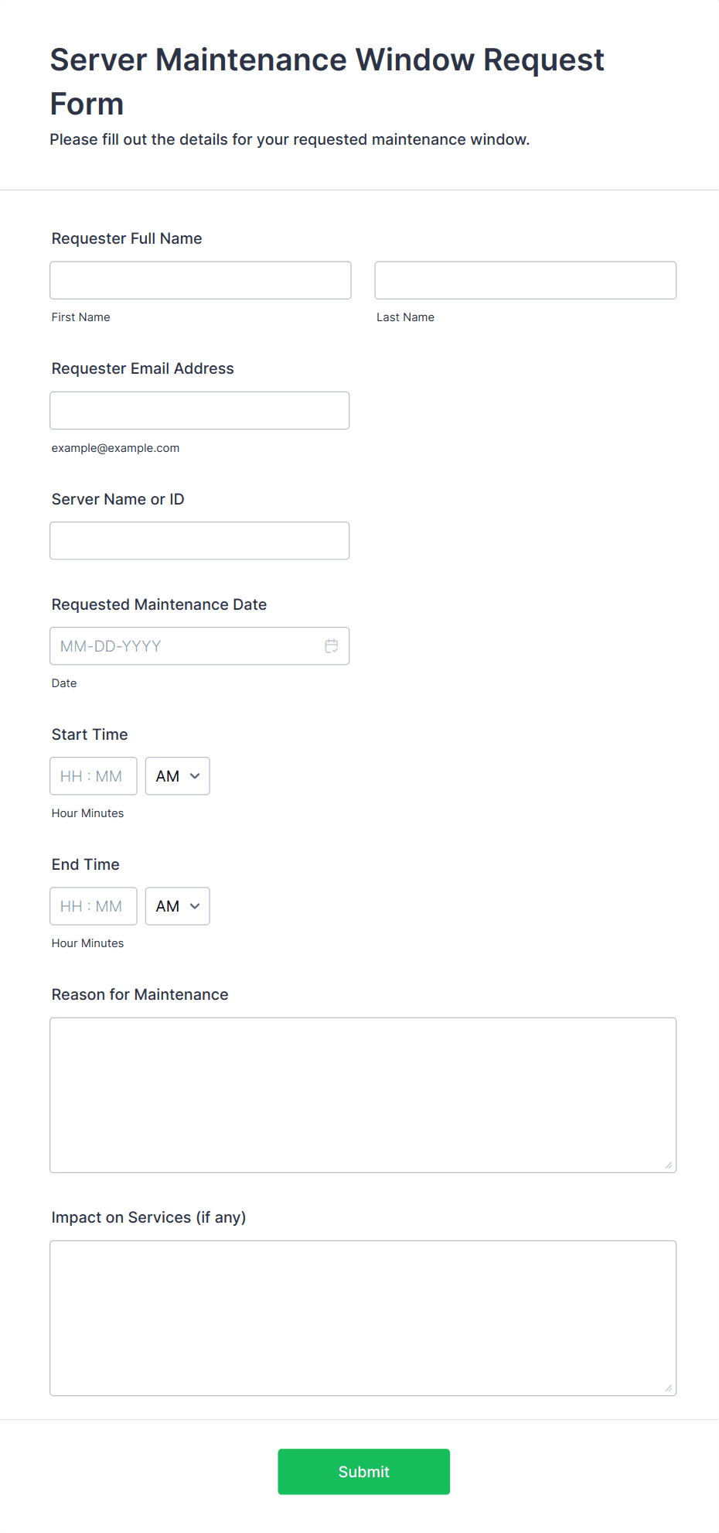Click the Server Name or ID textbox
Viewport: 719px width, 1533px height.
(x=199, y=540)
